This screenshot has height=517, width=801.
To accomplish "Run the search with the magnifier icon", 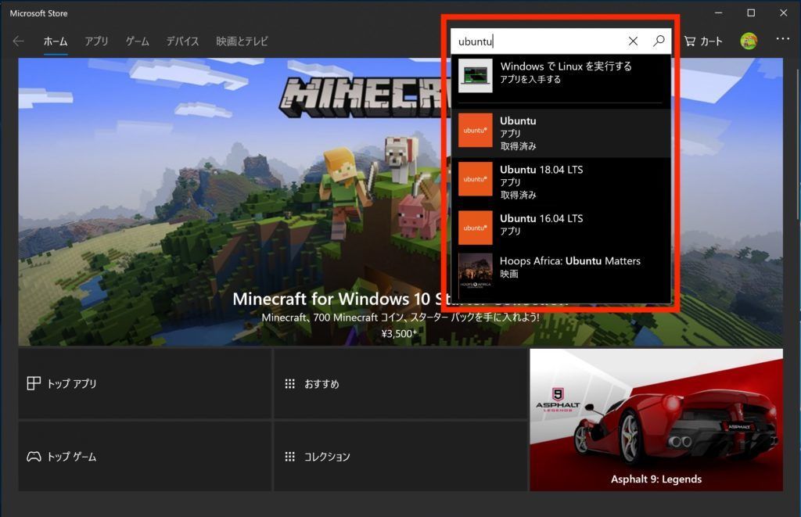I will [659, 41].
